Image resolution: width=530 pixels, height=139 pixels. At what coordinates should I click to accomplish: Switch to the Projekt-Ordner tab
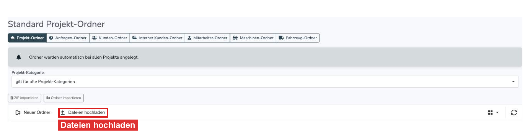tap(27, 38)
